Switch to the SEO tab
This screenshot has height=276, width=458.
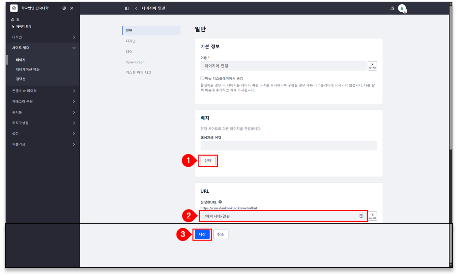tap(129, 52)
